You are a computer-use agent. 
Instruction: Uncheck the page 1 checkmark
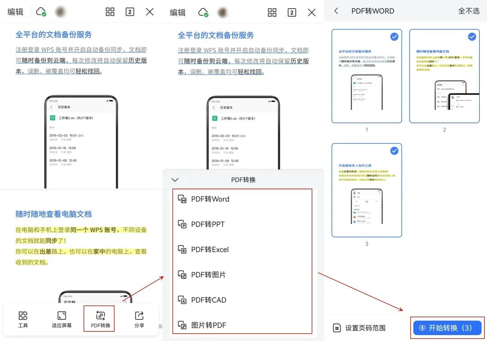[x=394, y=37]
